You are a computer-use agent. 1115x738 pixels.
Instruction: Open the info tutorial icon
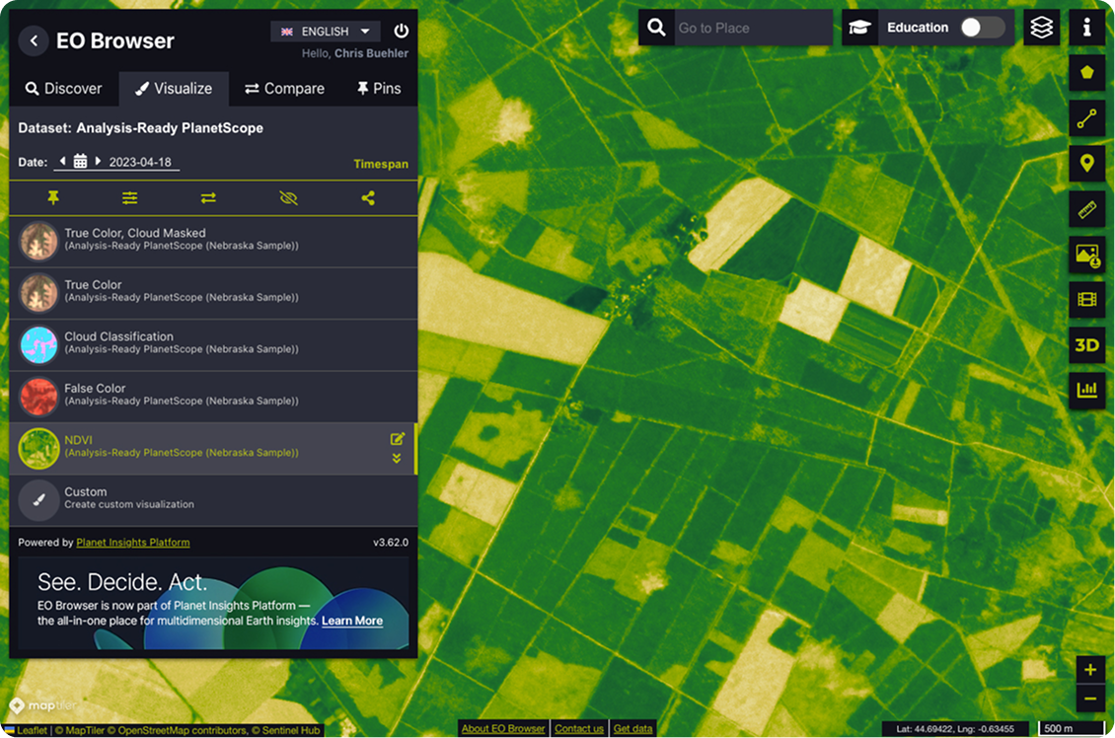[x=1086, y=28]
